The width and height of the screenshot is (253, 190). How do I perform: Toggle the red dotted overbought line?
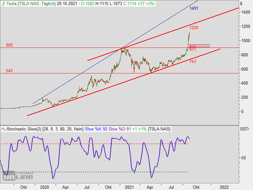(95, 143)
